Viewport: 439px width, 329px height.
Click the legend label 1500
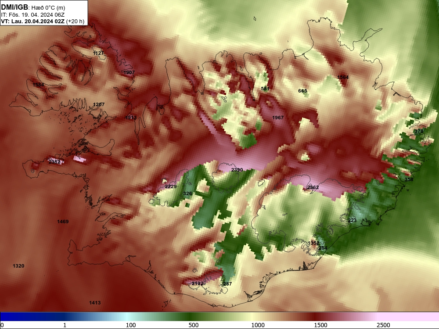(x=320, y=325)
